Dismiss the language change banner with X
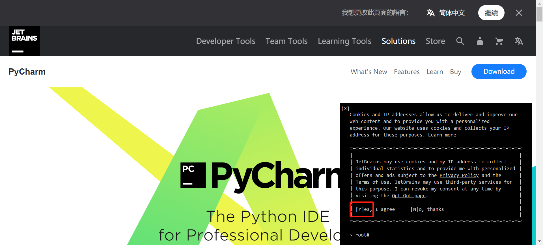The height and width of the screenshot is (245, 543). point(519,13)
